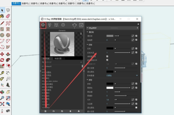Open VRayBRDF three-dot options menu

137,28
